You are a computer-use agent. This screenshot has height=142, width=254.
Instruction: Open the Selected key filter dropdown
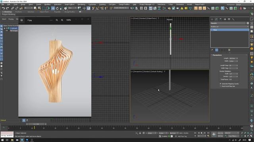click(x=232, y=133)
